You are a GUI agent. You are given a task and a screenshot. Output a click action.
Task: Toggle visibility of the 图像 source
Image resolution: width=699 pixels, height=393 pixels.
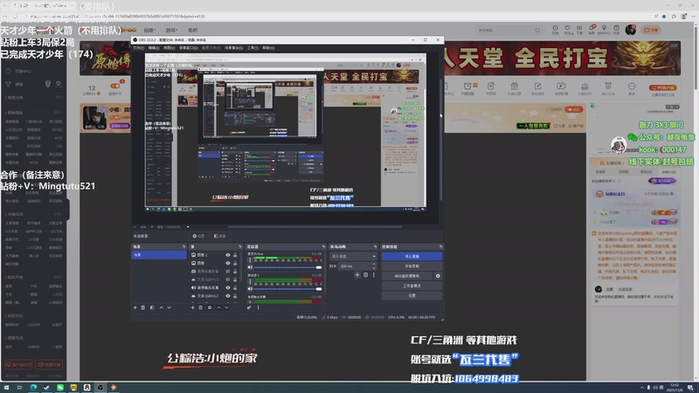tap(228, 263)
